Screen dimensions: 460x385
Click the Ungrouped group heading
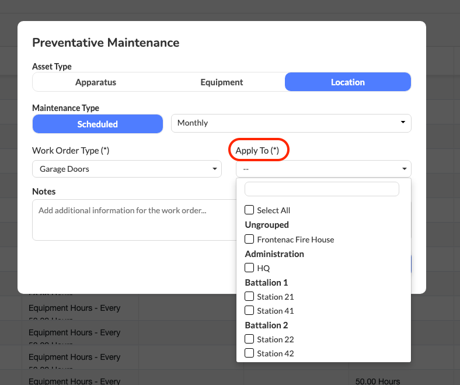pyautogui.click(x=267, y=225)
